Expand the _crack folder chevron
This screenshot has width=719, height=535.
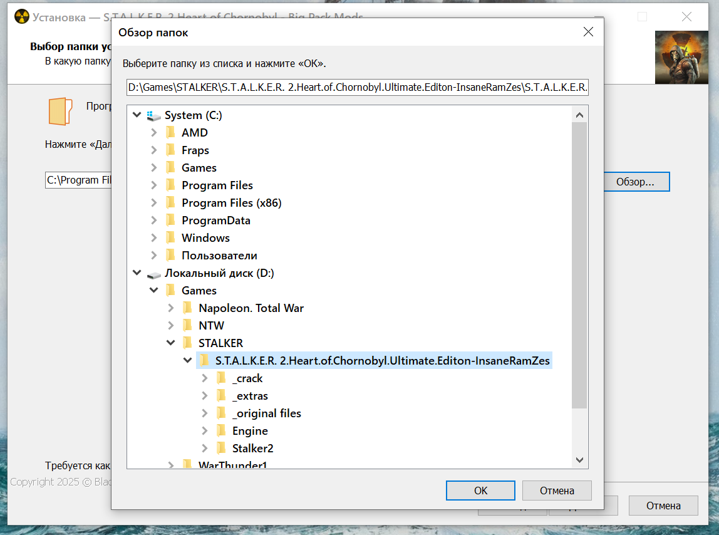pyautogui.click(x=205, y=378)
